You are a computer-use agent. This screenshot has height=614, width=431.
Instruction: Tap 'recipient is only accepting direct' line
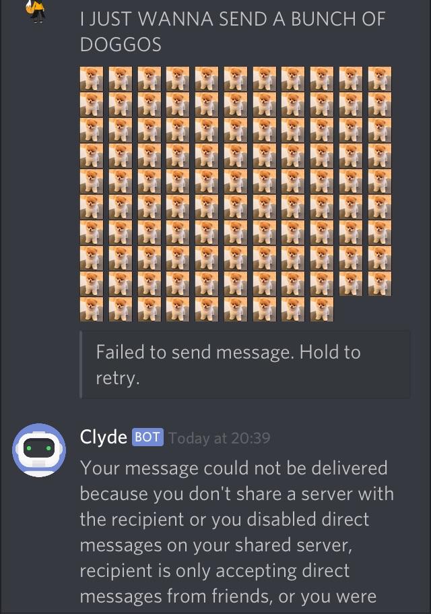(215, 571)
